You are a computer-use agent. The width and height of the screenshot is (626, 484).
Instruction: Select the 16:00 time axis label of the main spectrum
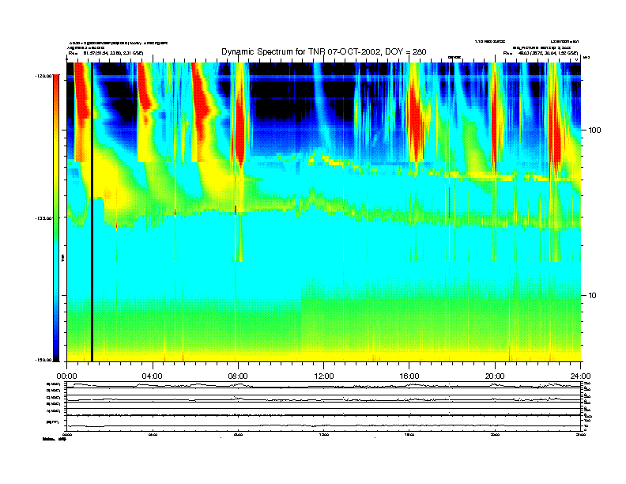[409, 376]
